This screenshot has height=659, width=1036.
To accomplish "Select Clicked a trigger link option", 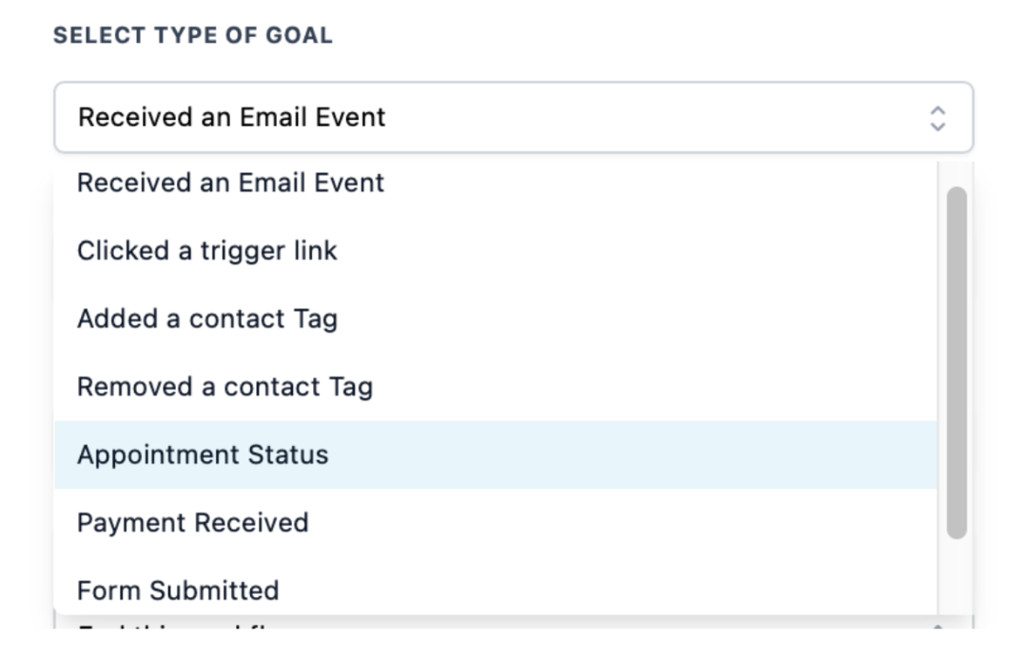I will click(207, 251).
